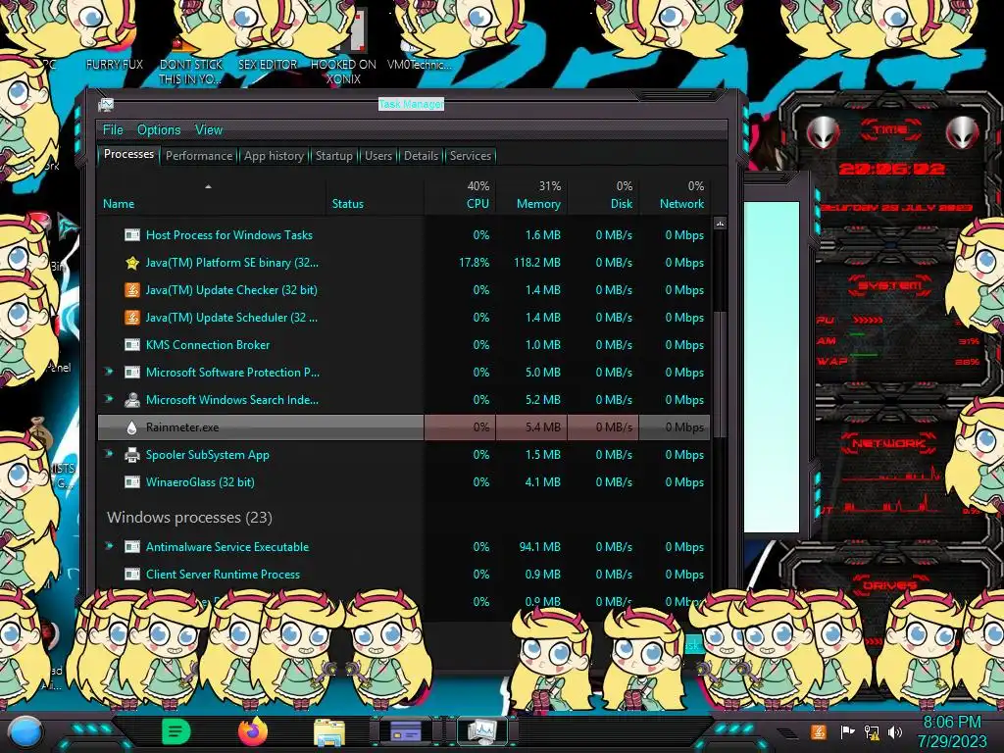The image size is (1004, 753).
Task: Click the process list vertical scrollbar thumb
Action: coord(721,375)
